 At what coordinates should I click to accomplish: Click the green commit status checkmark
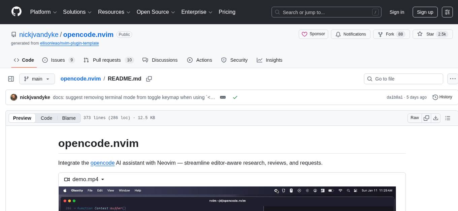pyautogui.click(x=235, y=97)
